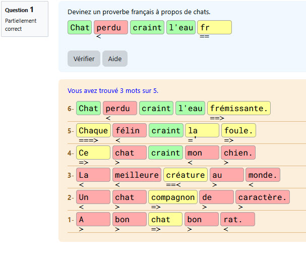Click the yellow 'fr' answer input field

[214, 27]
